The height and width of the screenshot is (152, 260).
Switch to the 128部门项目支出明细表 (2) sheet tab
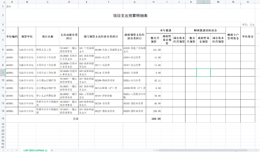(x=36, y=150)
